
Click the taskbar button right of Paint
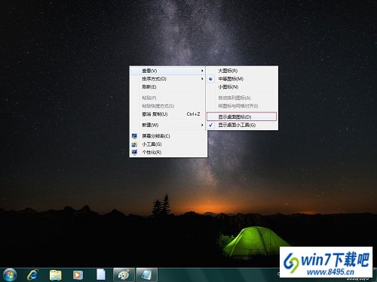147,275
